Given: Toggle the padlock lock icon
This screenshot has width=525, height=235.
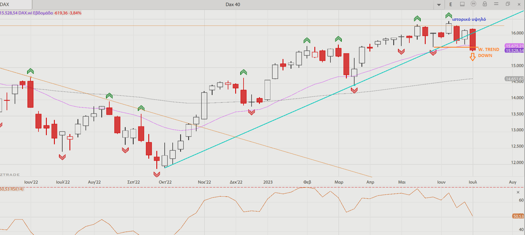Looking at the screenshot, I should click(x=485, y=4).
